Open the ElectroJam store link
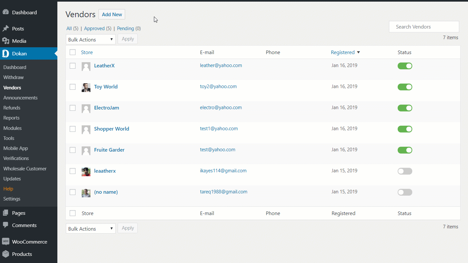 (107, 108)
